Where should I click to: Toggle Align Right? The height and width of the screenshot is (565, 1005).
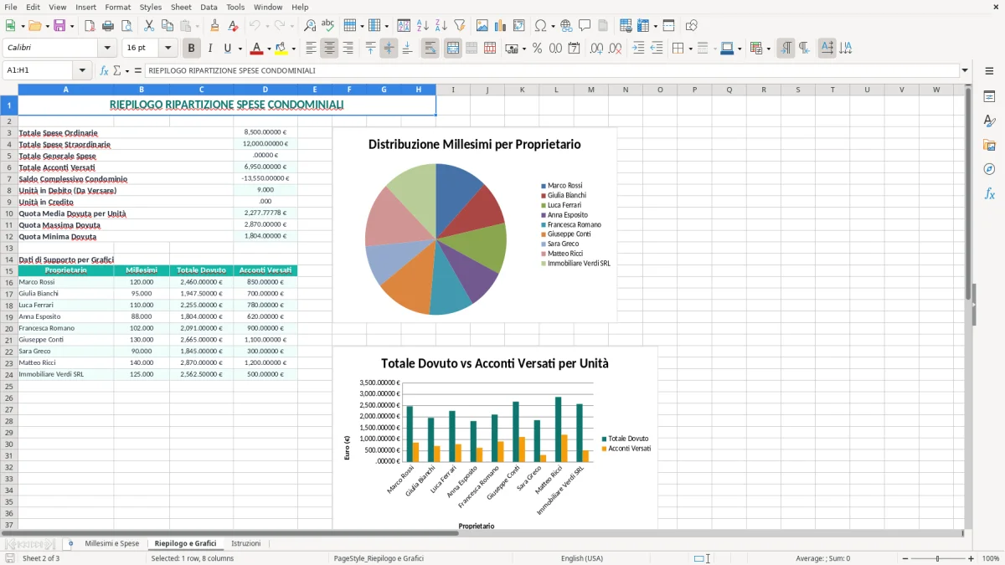348,49
